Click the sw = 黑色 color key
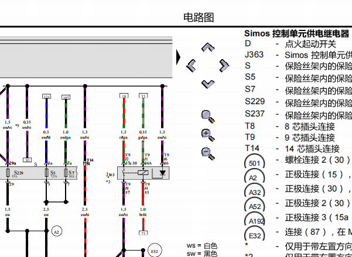352x257 pixels. coord(202,253)
